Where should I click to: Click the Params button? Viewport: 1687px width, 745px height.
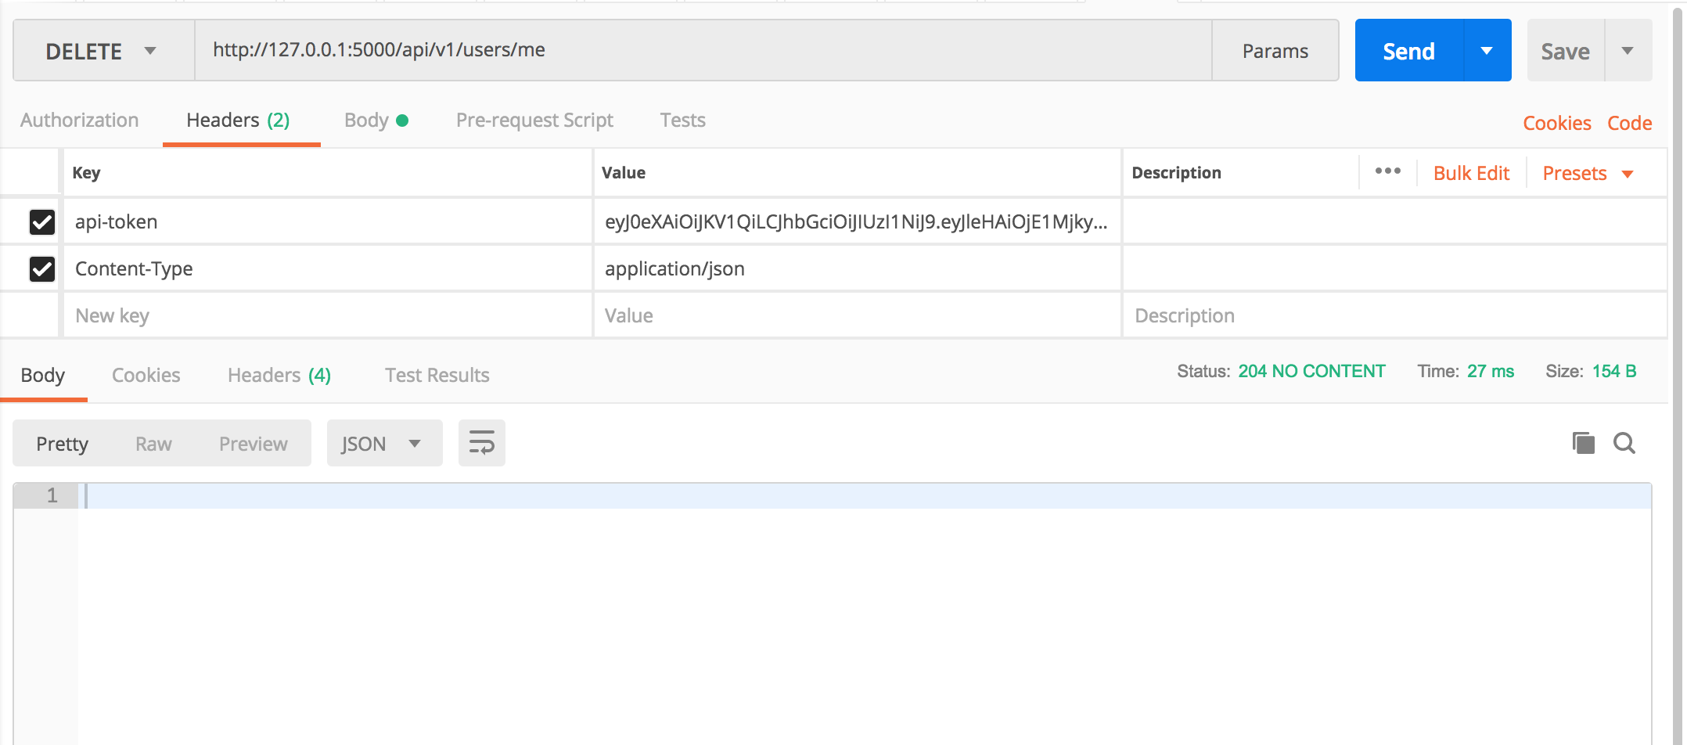(1275, 51)
